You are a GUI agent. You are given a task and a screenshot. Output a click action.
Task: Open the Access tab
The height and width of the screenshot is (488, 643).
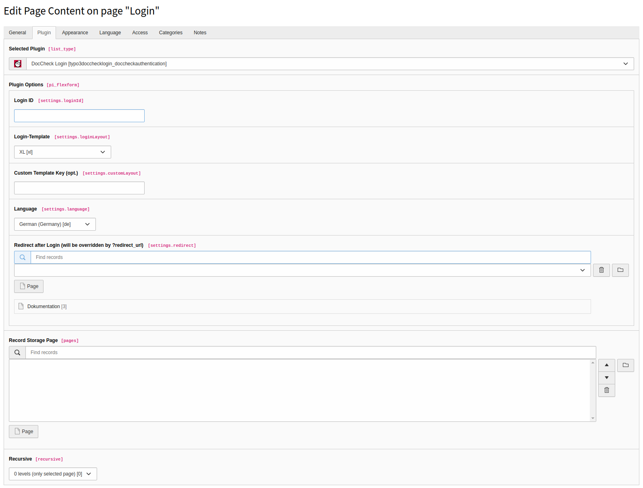click(140, 33)
